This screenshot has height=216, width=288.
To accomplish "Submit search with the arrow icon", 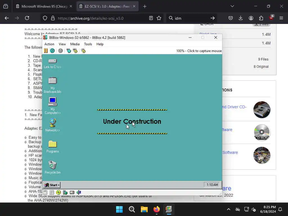I will click(213, 18).
